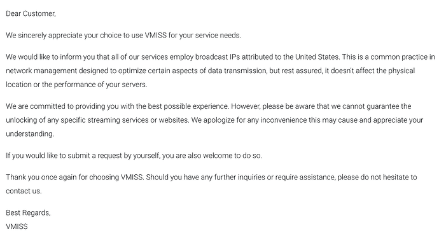Click the word 'understanding.' ending the paragraph
The image size is (439, 234).
click(x=30, y=134)
